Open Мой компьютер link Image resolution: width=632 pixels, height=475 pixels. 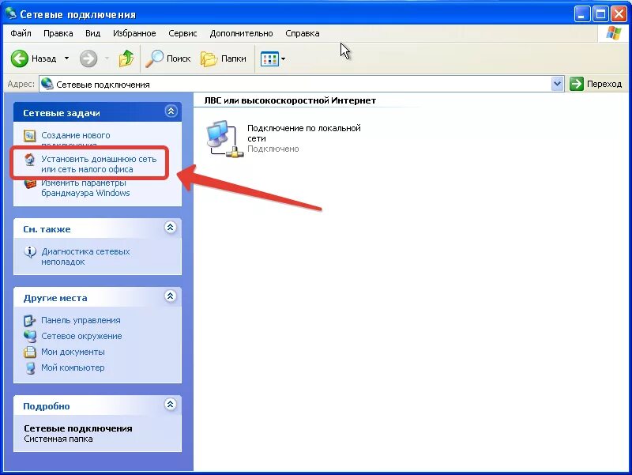[x=73, y=368]
